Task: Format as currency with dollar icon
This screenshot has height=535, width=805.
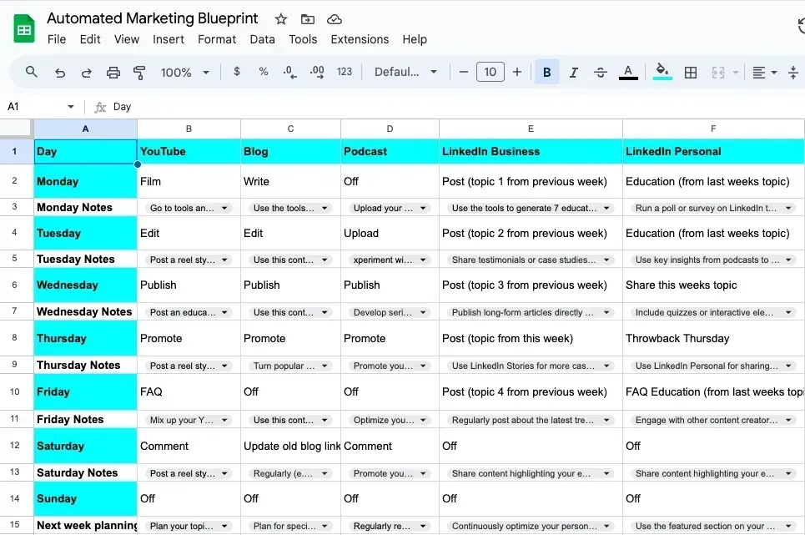Action: [x=237, y=72]
